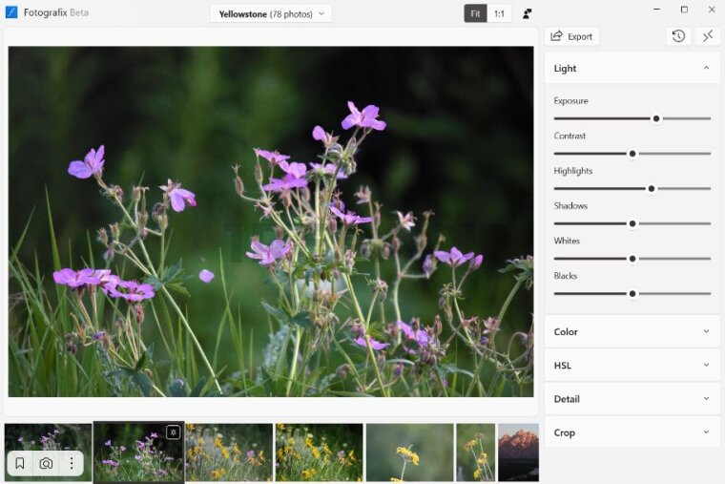Image resolution: width=725 pixels, height=484 pixels.
Task: Click the feedback person icon beside 1:1
Action: click(x=528, y=14)
